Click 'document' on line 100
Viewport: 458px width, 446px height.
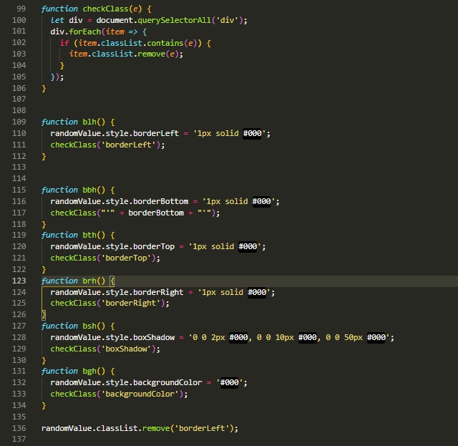click(x=116, y=20)
